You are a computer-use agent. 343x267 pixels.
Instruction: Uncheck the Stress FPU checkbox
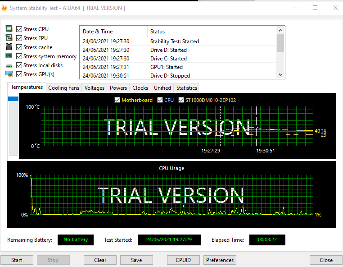coord(19,38)
